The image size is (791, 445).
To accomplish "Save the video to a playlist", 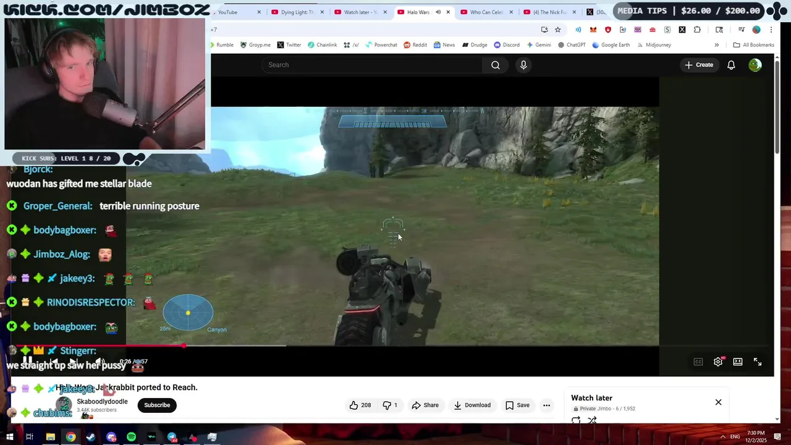I will click(x=517, y=405).
